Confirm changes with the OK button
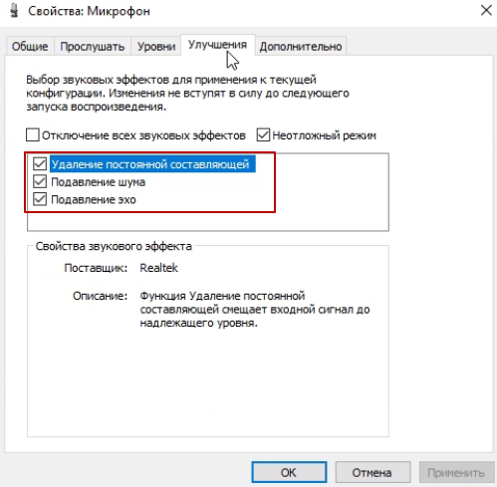Viewport: 497px width, 487px height. [x=289, y=472]
